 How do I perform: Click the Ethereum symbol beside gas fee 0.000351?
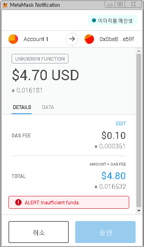point(96,146)
